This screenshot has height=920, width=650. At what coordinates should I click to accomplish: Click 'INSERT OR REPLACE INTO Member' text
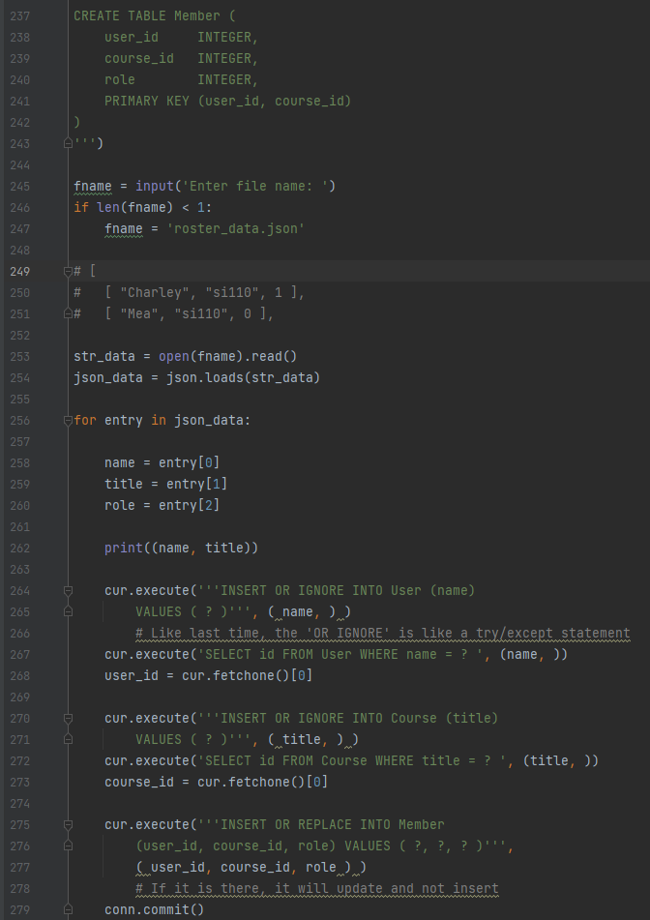pyautogui.click(x=333, y=824)
